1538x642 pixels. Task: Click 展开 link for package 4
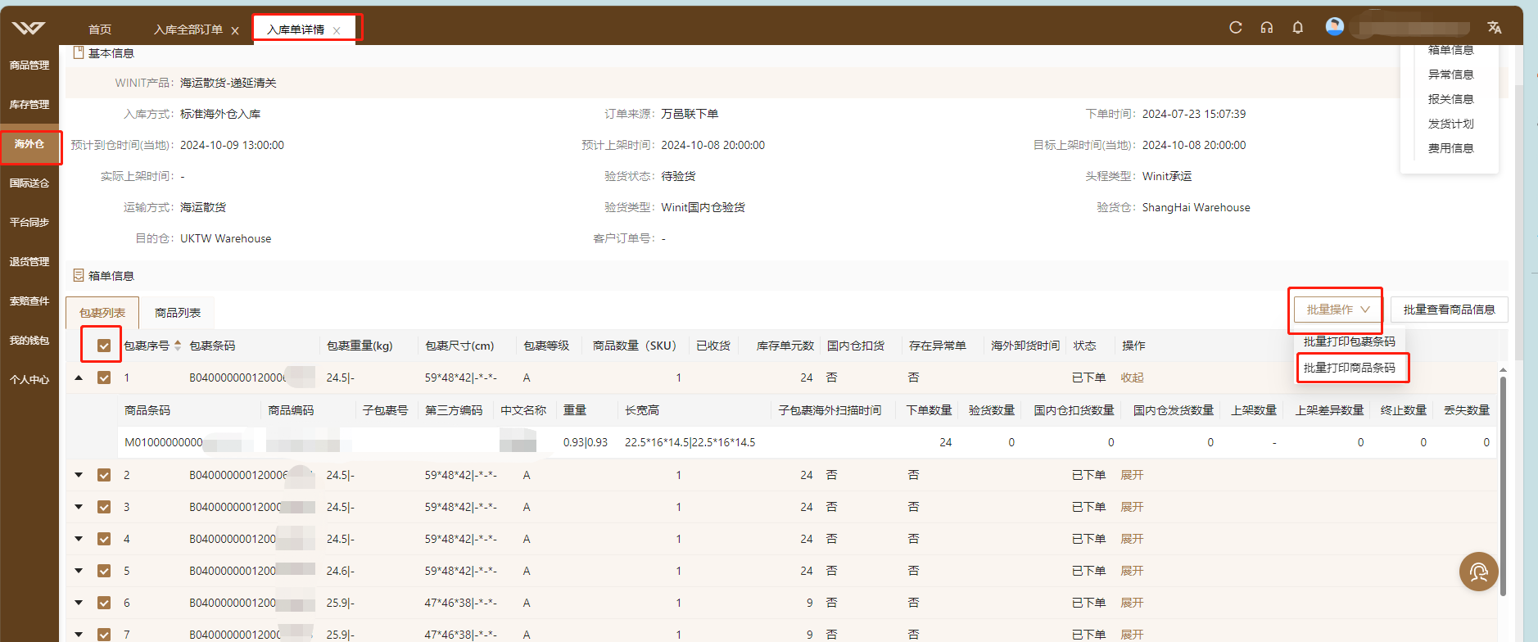click(1132, 539)
